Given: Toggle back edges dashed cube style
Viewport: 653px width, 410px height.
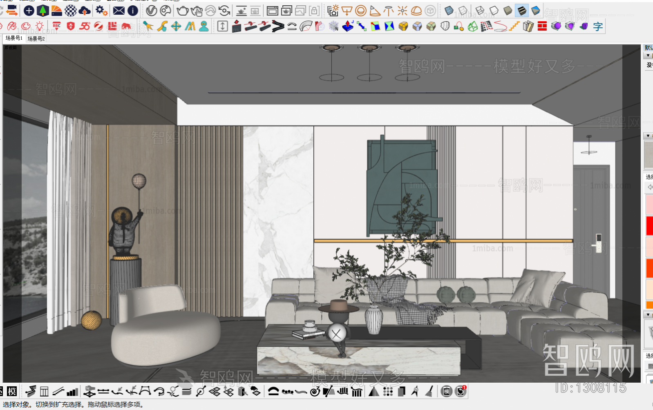Looking at the screenshot, I should [463, 11].
